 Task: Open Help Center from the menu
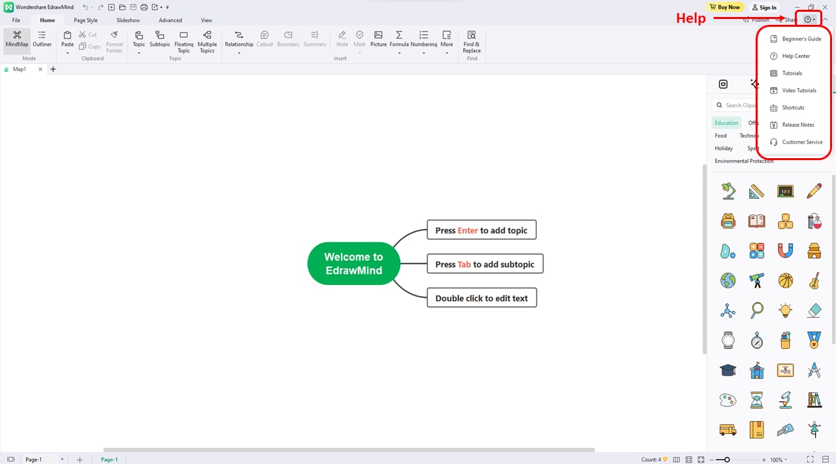[795, 56]
